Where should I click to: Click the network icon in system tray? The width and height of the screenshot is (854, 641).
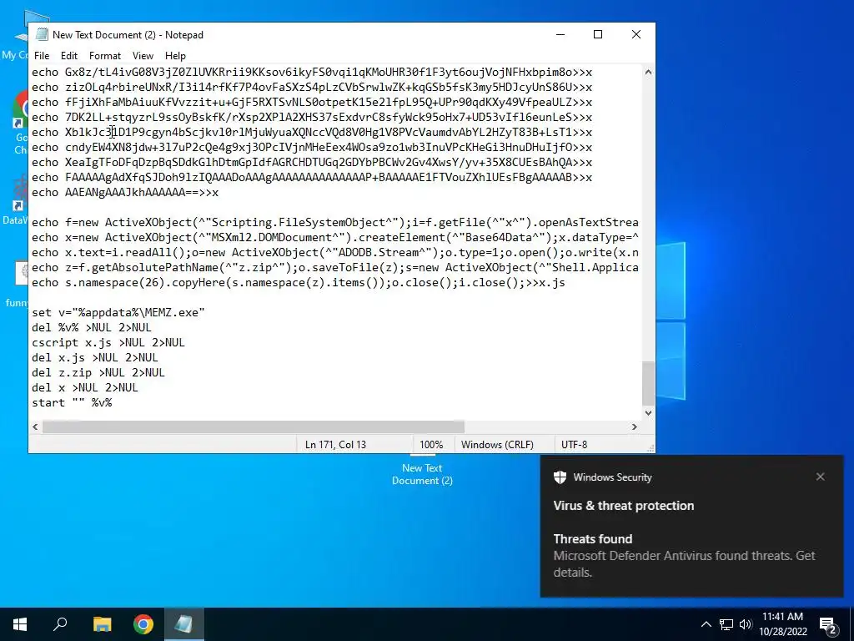point(726,624)
